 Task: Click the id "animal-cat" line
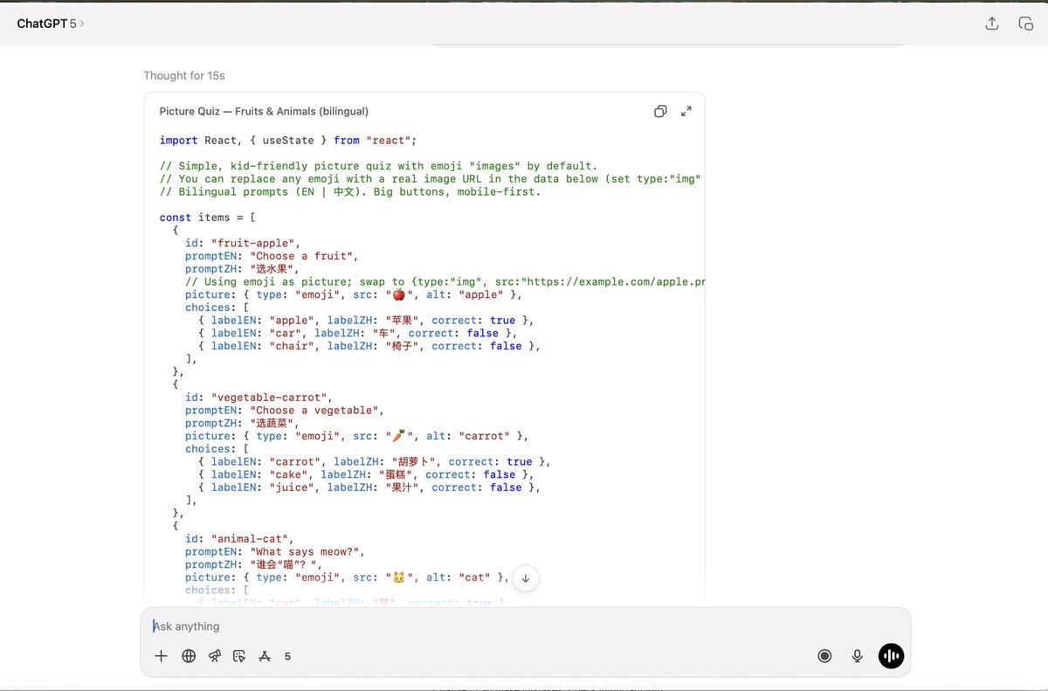(239, 539)
